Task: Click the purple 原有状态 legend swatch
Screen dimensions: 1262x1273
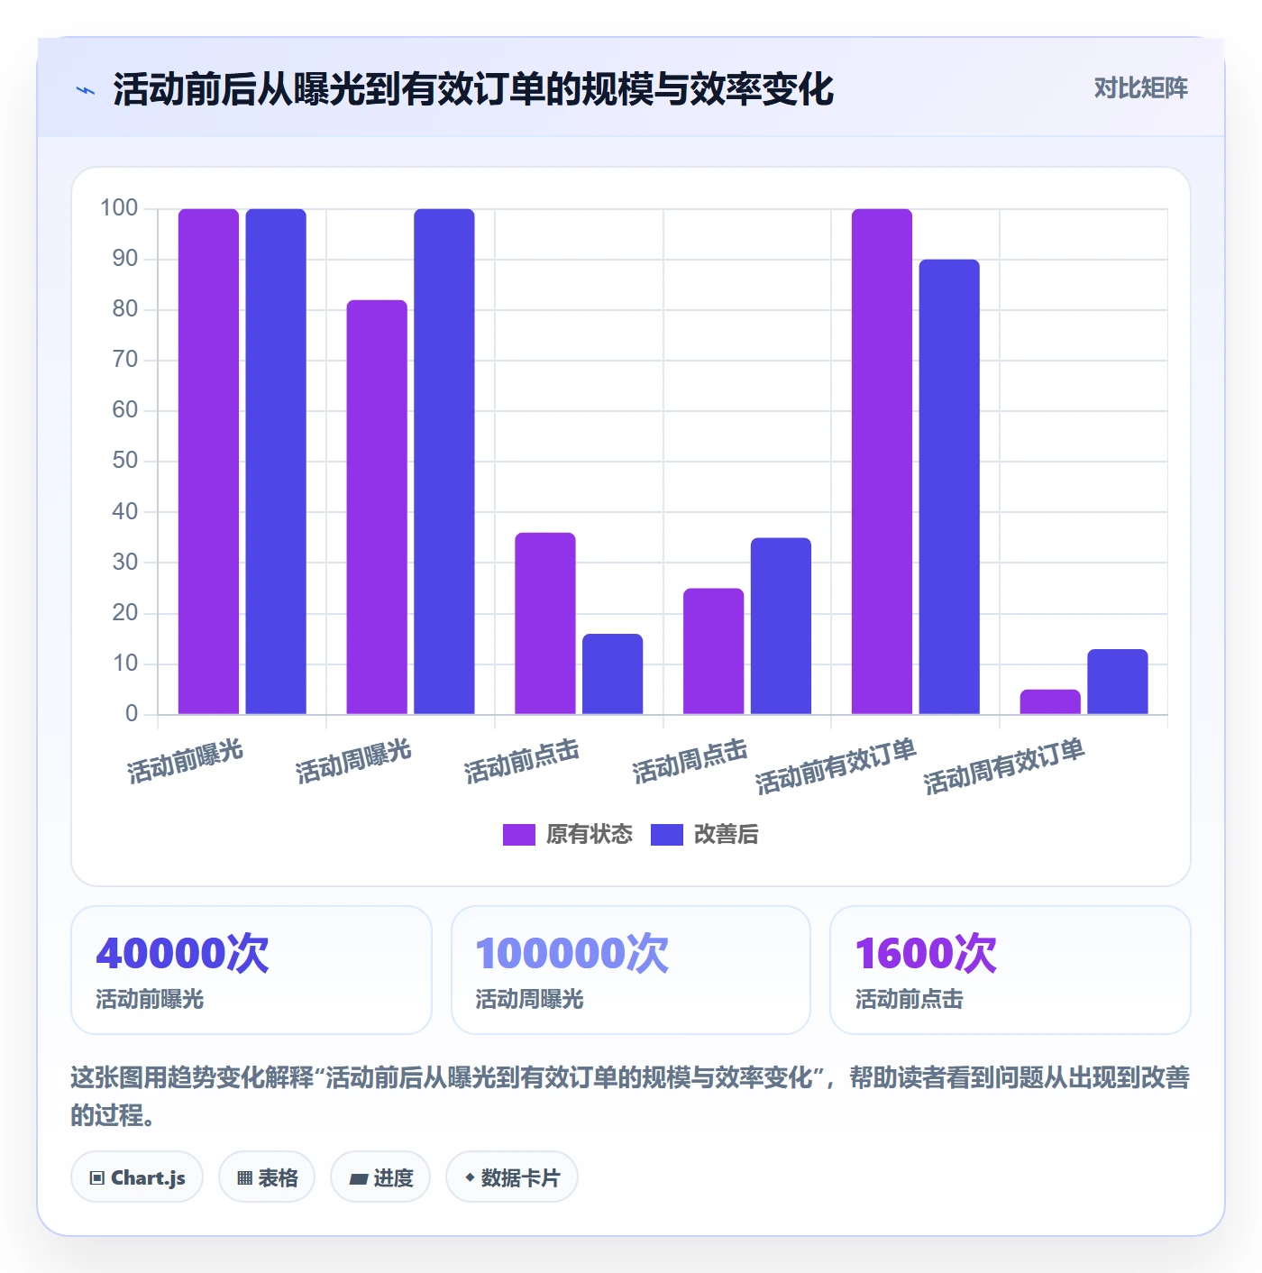Action: click(x=519, y=835)
